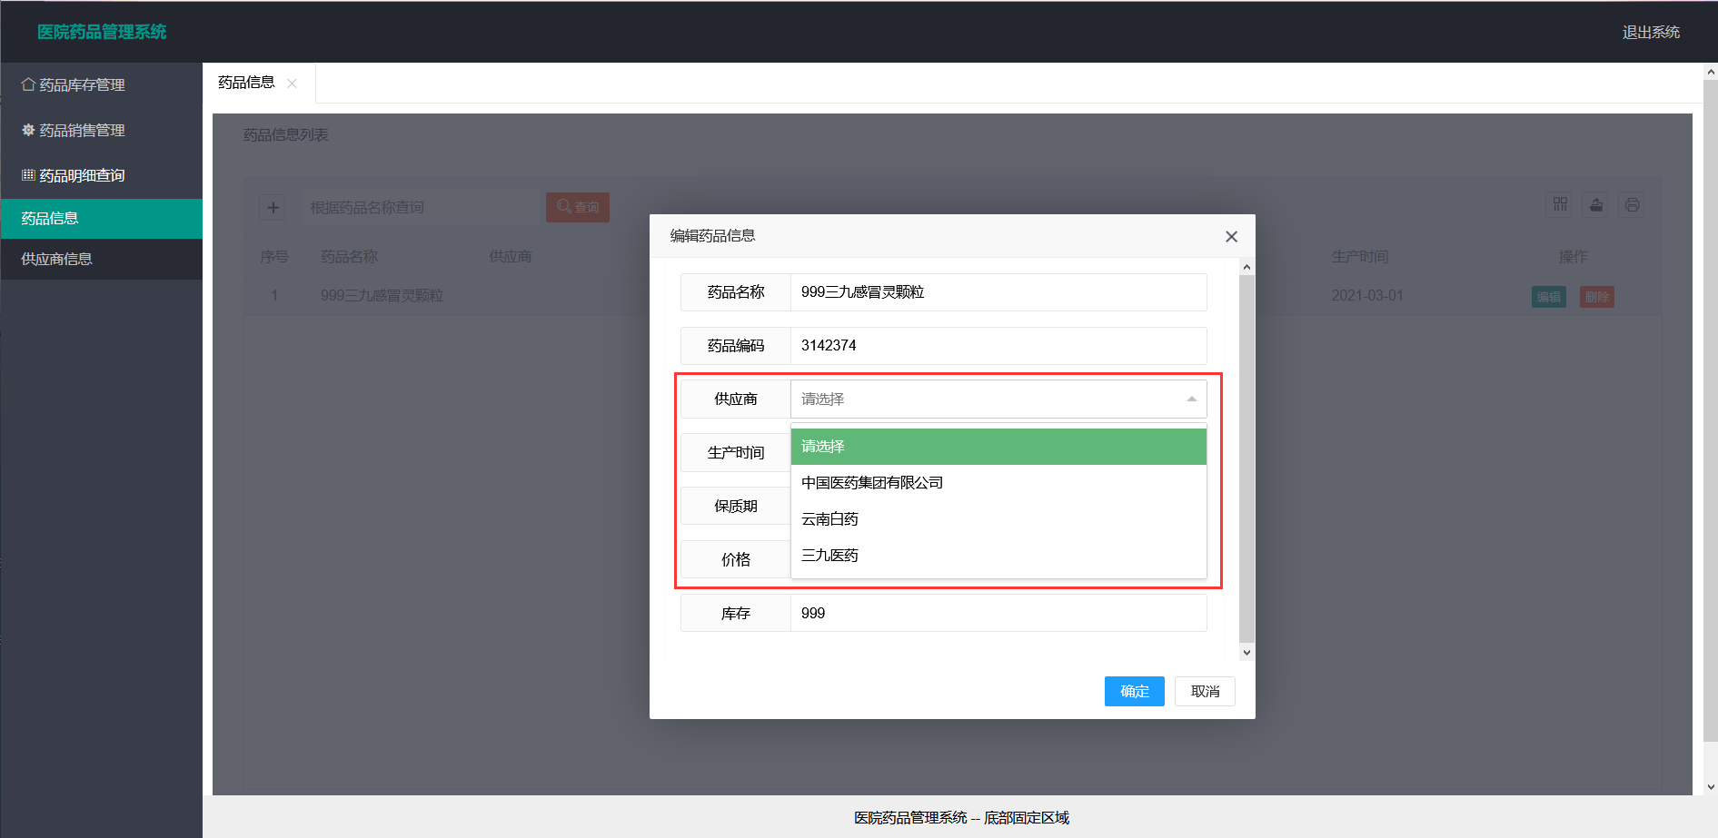This screenshot has height=838, width=1718.
Task: Open 药品库存管理 in the sidebar
Action: point(101,84)
